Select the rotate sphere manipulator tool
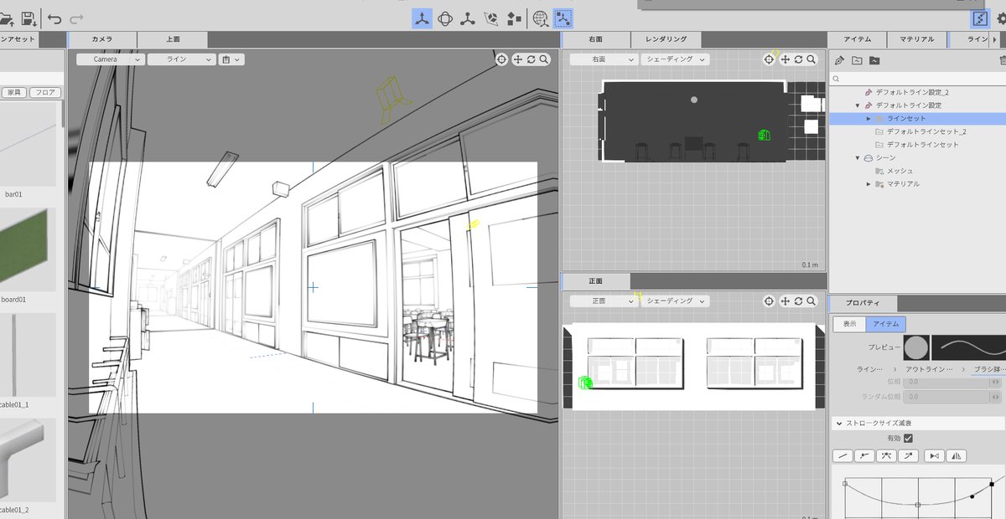1006x519 pixels. tap(445, 18)
